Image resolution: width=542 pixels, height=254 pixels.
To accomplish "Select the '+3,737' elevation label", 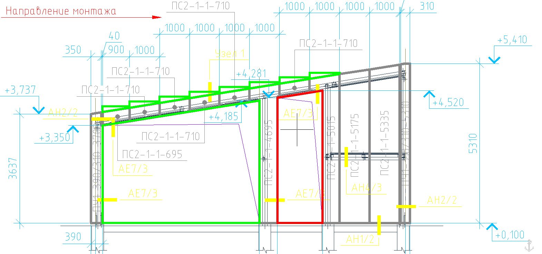I will click(x=20, y=90).
